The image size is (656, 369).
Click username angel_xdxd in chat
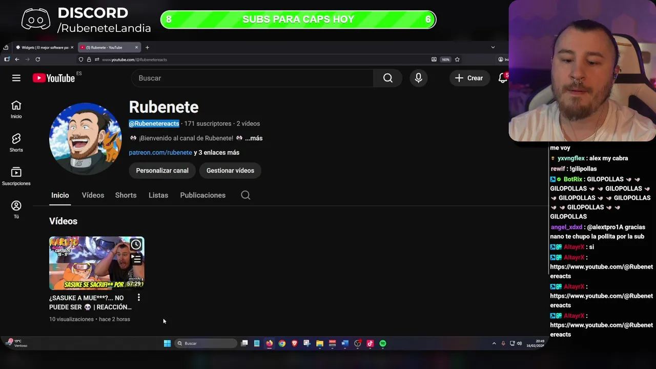coord(566,227)
